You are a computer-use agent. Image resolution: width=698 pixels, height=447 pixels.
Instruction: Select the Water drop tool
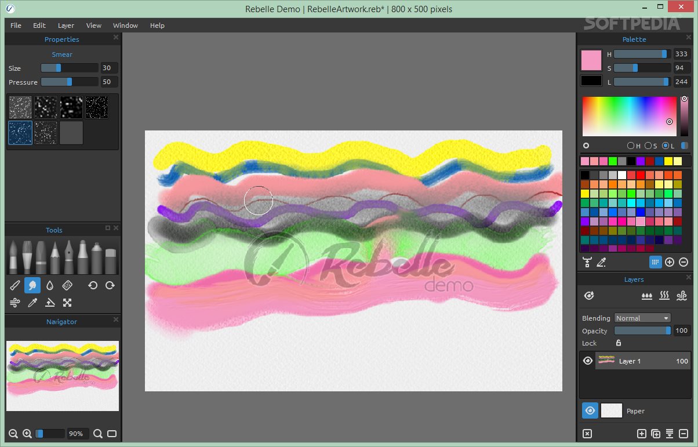pyautogui.click(x=50, y=285)
